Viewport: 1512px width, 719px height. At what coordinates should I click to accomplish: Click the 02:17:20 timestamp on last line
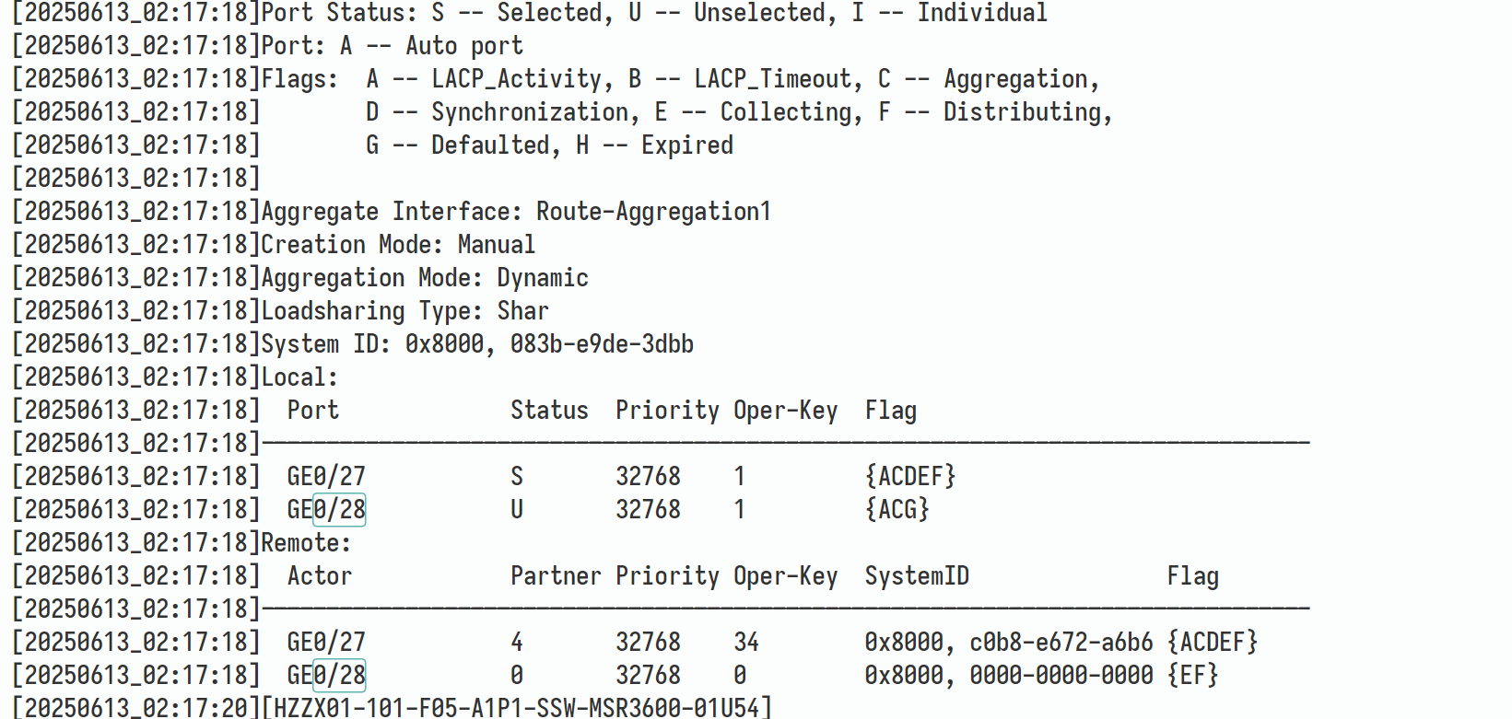click(x=195, y=707)
